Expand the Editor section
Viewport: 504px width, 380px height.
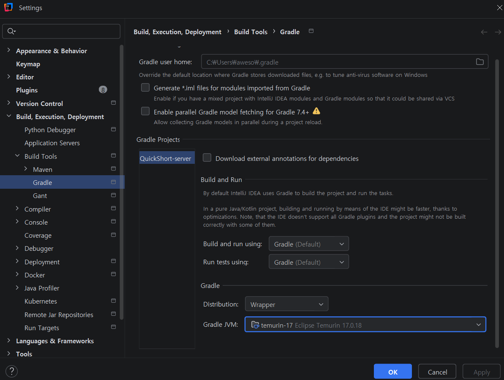click(x=9, y=76)
